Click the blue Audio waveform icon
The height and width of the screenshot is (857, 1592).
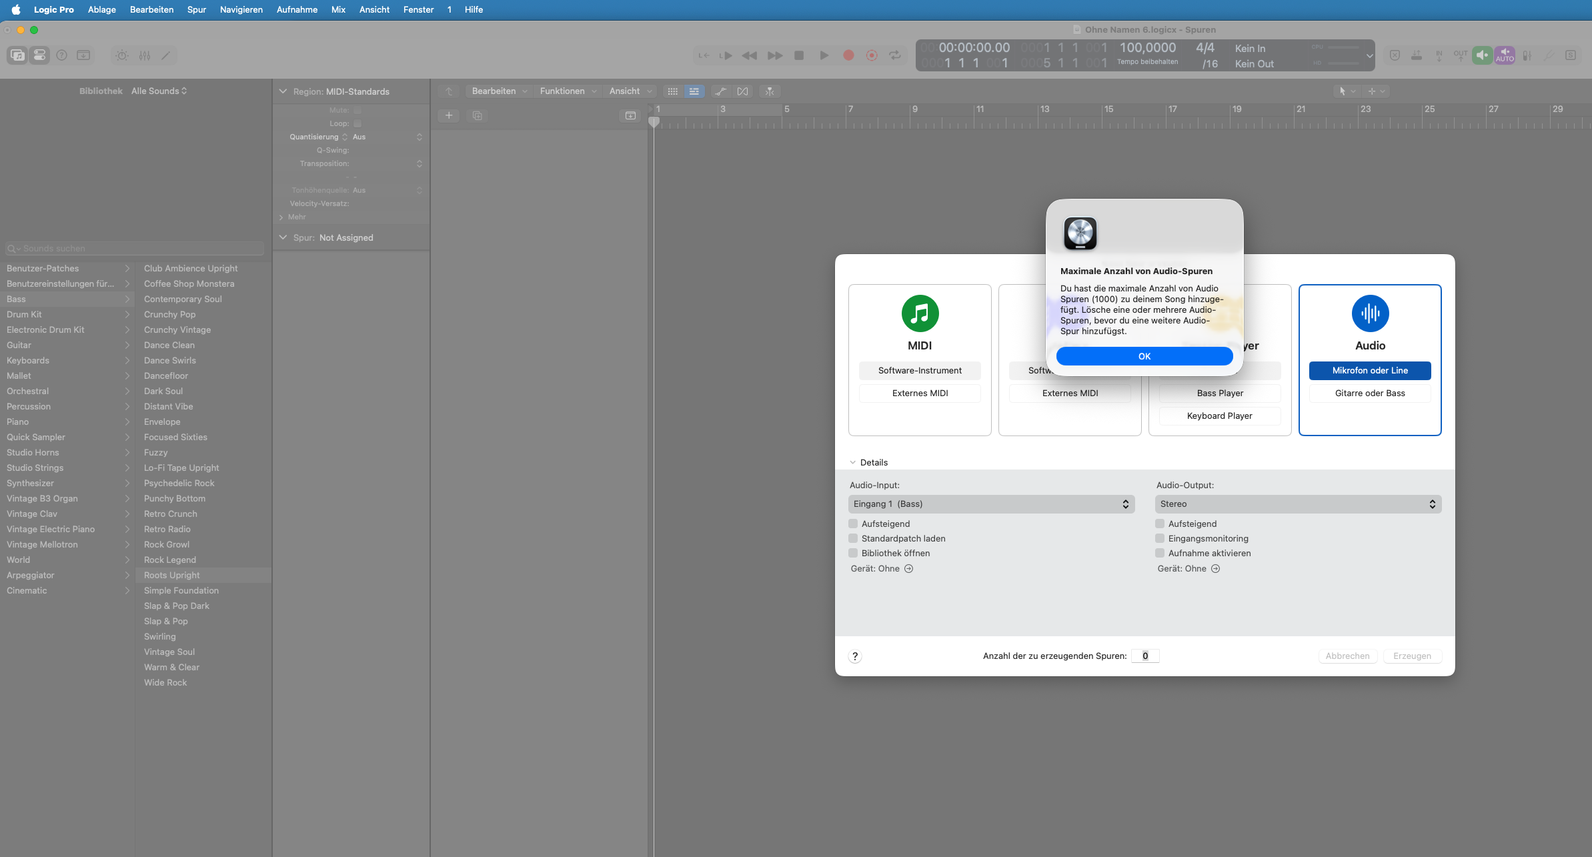(x=1370, y=313)
